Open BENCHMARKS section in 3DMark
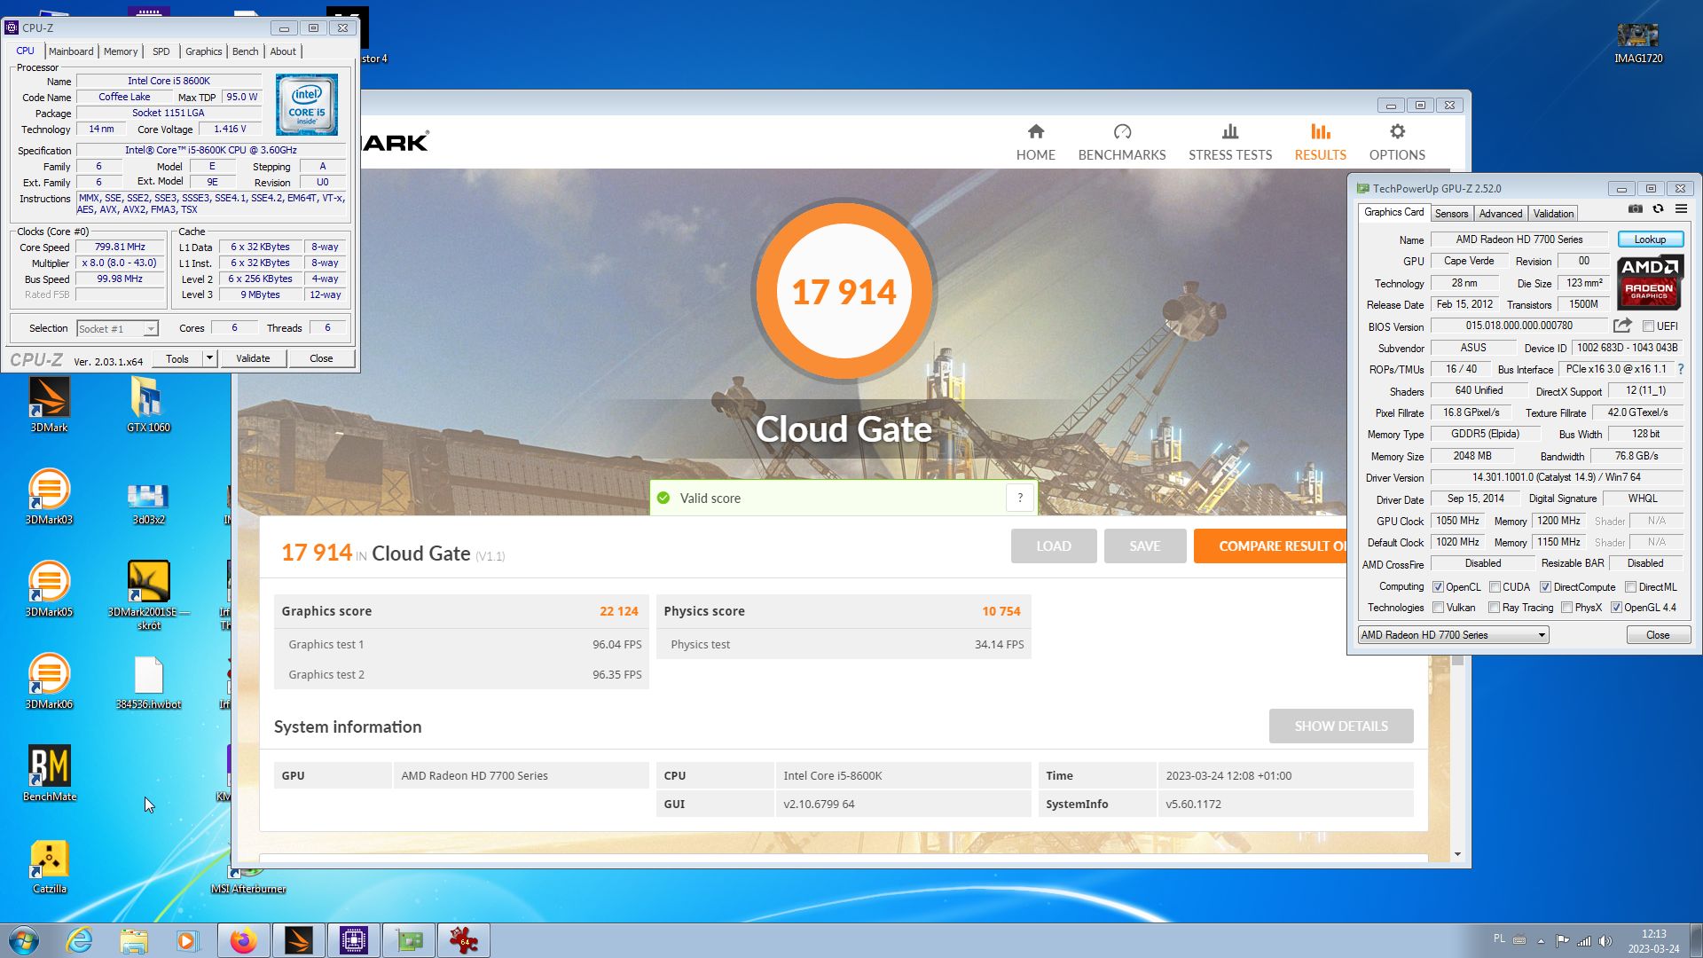1703x958 pixels. [x=1122, y=143]
